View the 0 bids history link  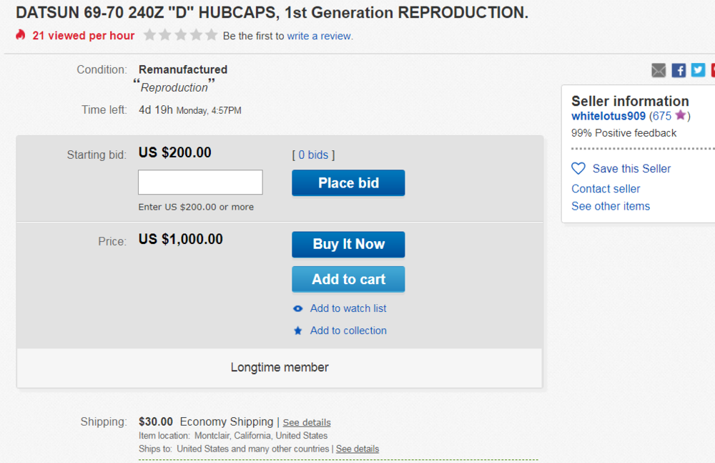coord(313,155)
